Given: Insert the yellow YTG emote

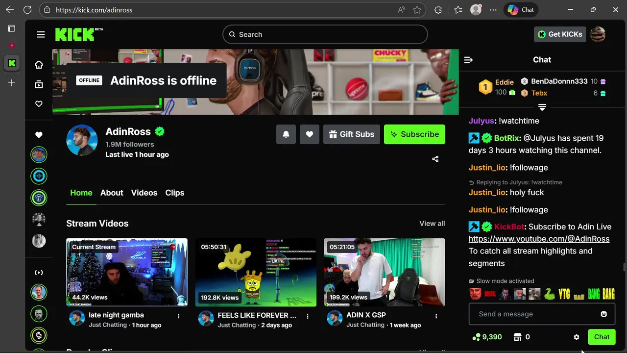Looking at the screenshot, I should [x=564, y=294].
